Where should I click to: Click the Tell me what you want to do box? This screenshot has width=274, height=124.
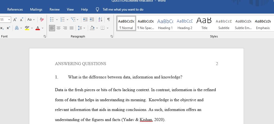123,9
